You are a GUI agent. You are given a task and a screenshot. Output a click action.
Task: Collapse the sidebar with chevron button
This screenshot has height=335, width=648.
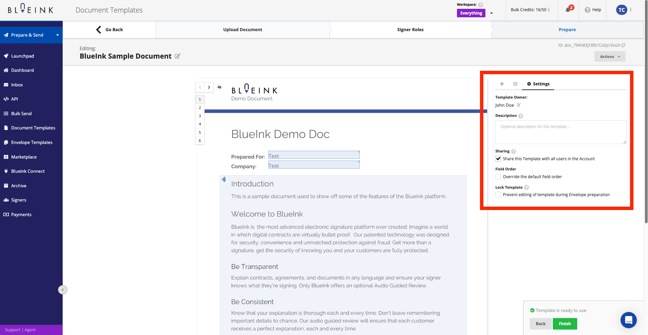pos(63,290)
